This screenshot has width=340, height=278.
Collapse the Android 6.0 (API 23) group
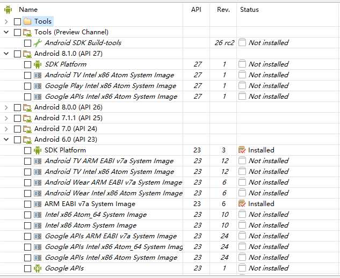click(x=6, y=140)
